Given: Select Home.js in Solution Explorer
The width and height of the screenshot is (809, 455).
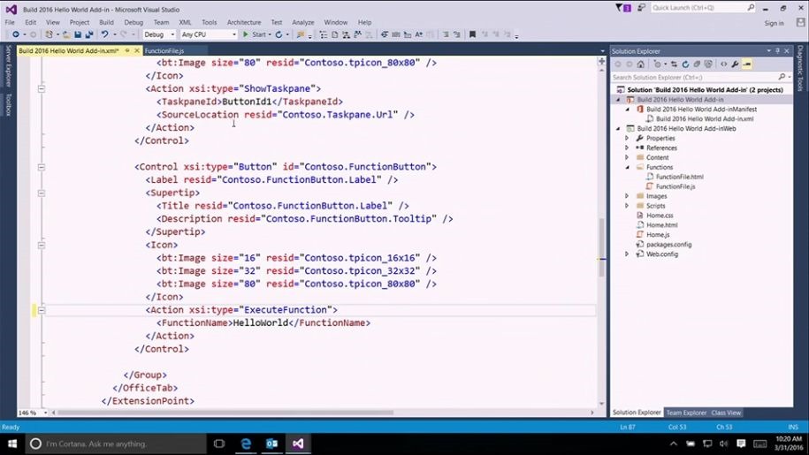Looking at the screenshot, I should click(x=658, y=235).
